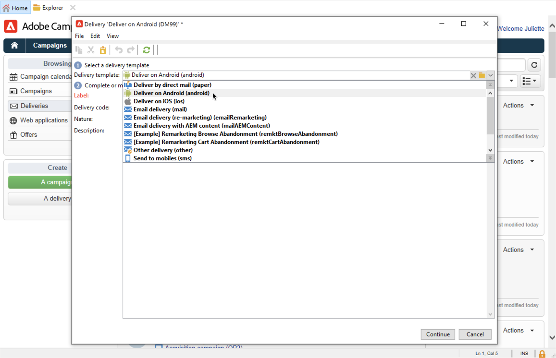556x358 pixels.
Task: Open the folder icon next to delivery template
Action: point(482,75)
